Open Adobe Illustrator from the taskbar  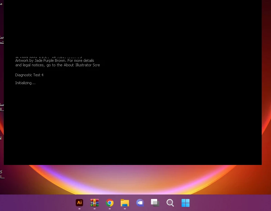pos(79,203)
